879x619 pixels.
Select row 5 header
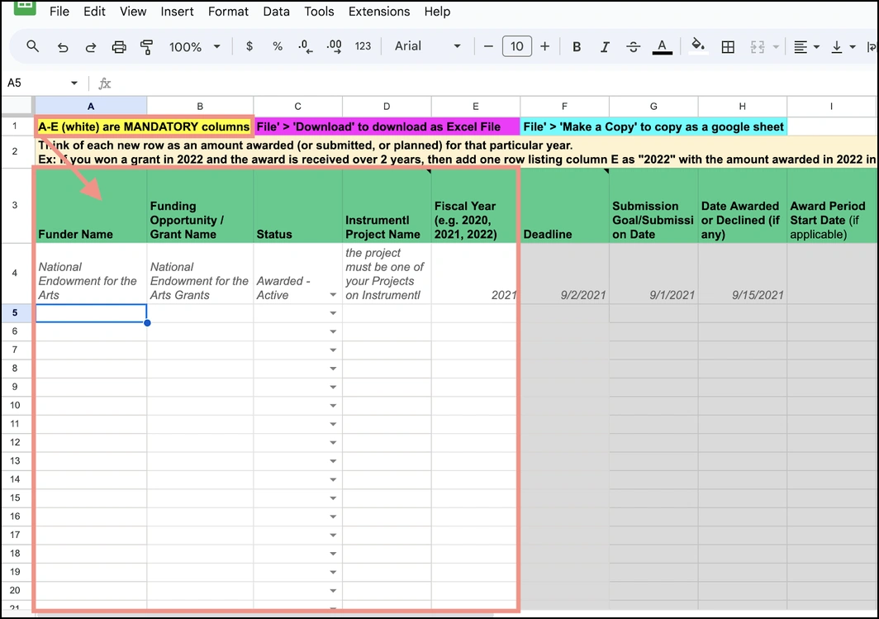[x=15, y=313]
